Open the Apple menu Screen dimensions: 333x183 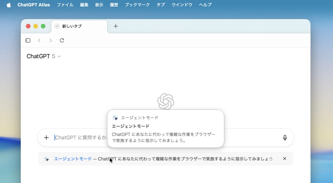click(9, 5)
